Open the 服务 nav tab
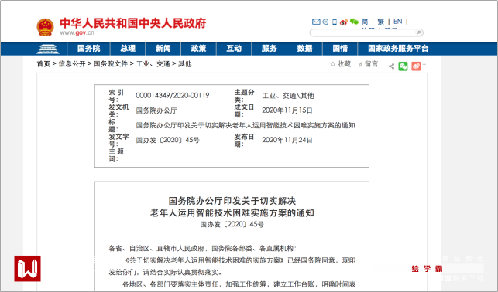This screenshot has height=292, width=498. tap(270, 49)
